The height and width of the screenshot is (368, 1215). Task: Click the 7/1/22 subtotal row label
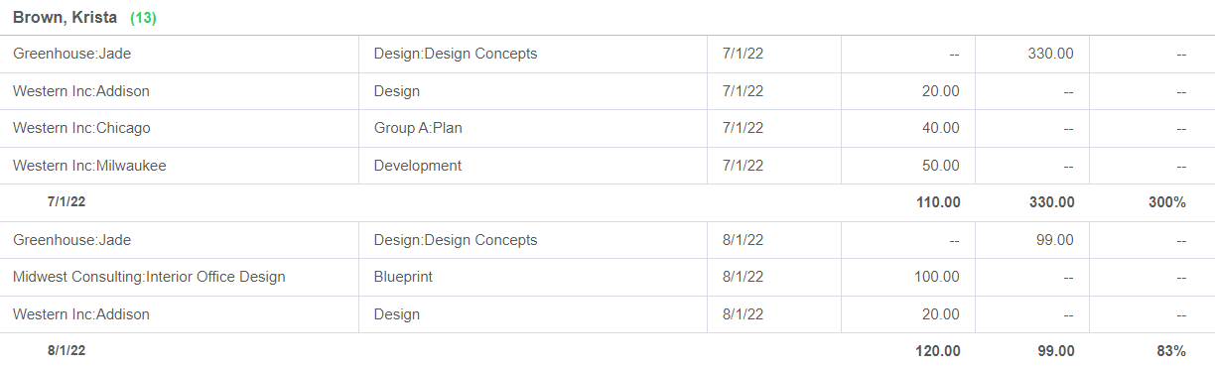click(x=67, y=202)
